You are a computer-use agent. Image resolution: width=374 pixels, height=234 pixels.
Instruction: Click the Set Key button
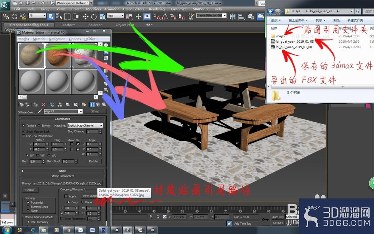(x=278, y=223)
